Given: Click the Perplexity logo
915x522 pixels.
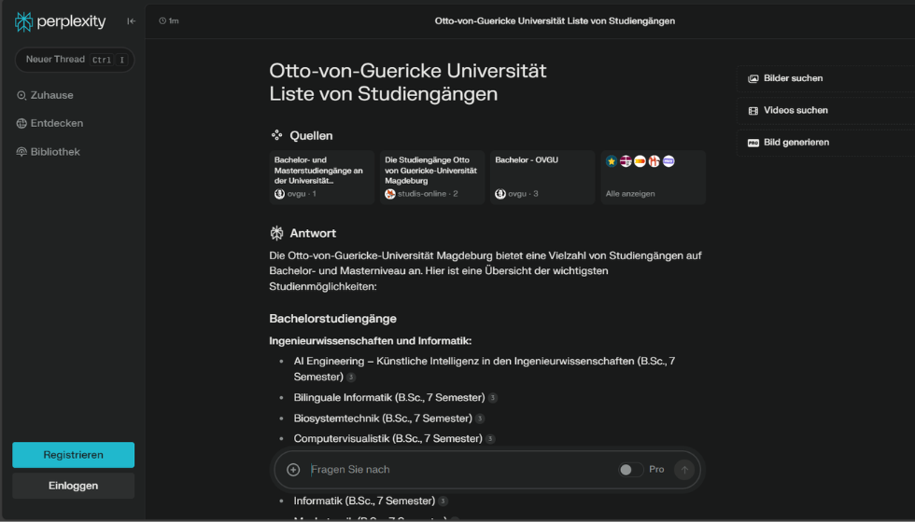Looking at the screenshot, I should (61, 21).
